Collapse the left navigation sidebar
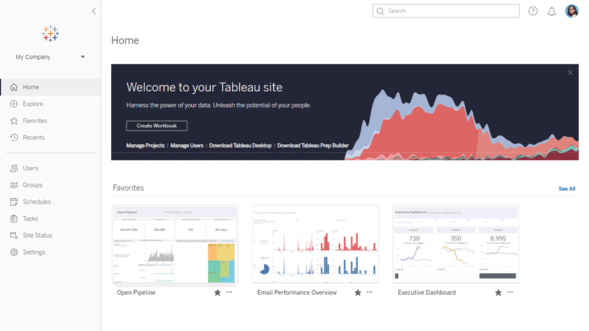 pyautogui.click(x=94, y=11)
